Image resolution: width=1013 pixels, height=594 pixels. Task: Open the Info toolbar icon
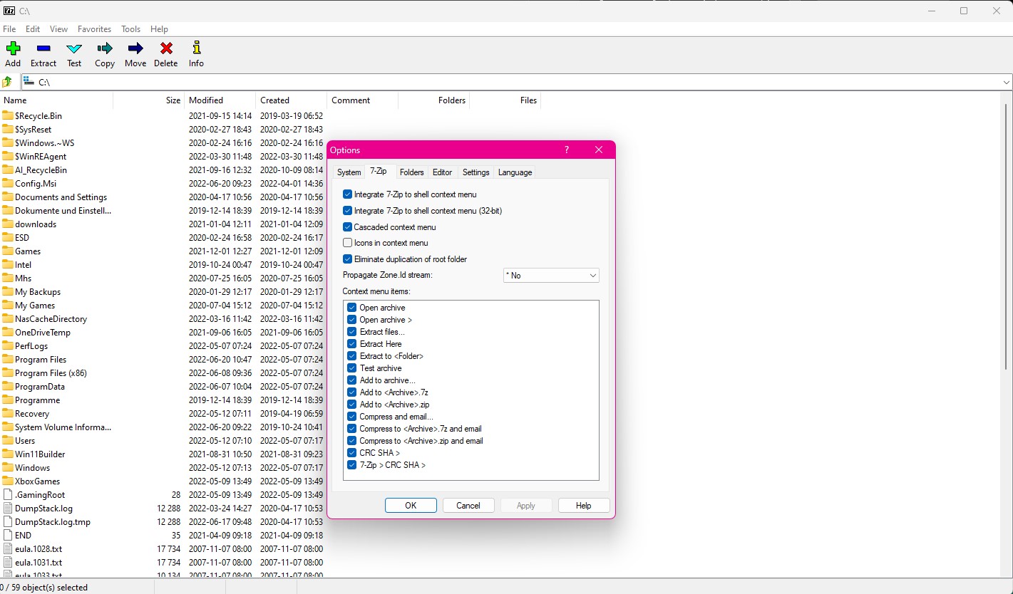coord(196,49)
